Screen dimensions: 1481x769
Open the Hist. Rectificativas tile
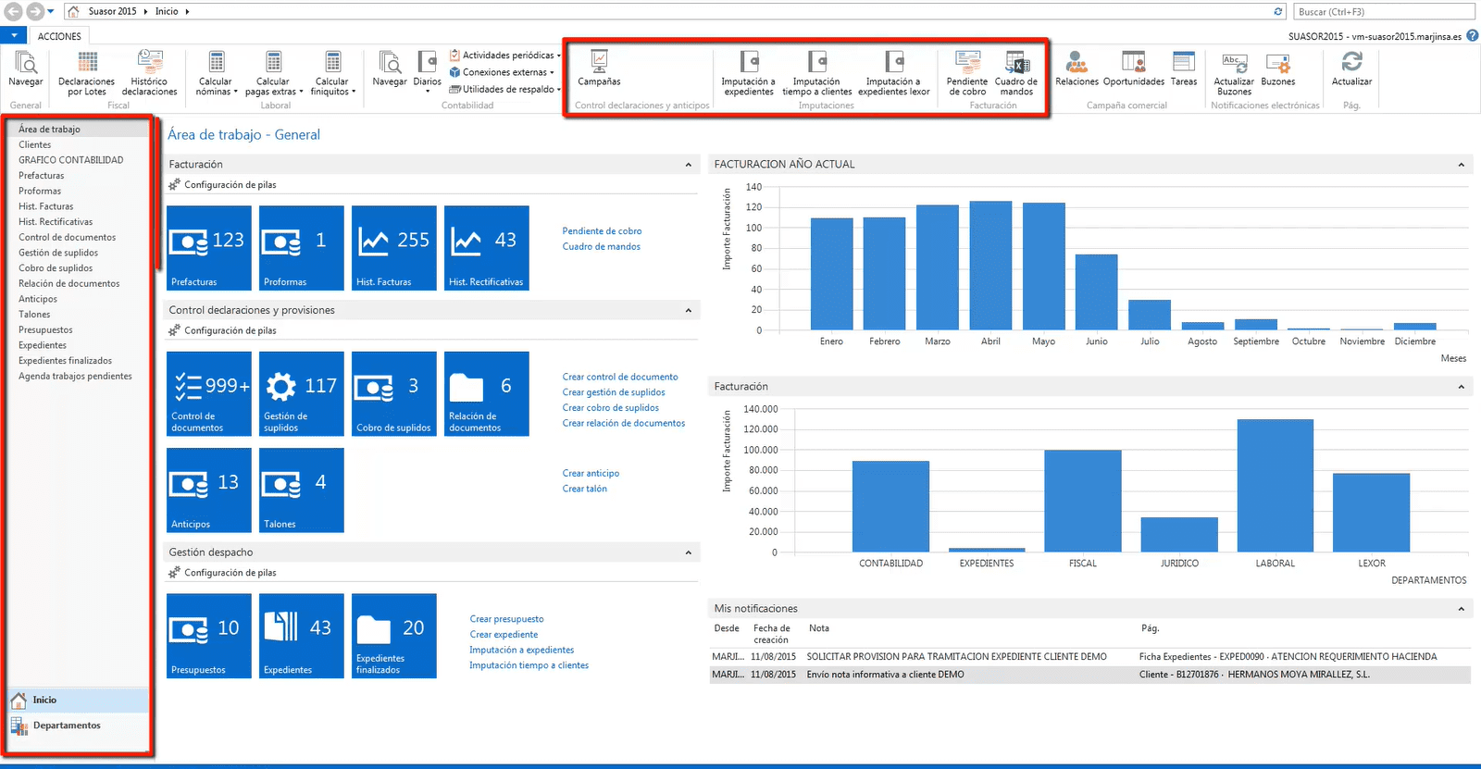coord(487,248)
